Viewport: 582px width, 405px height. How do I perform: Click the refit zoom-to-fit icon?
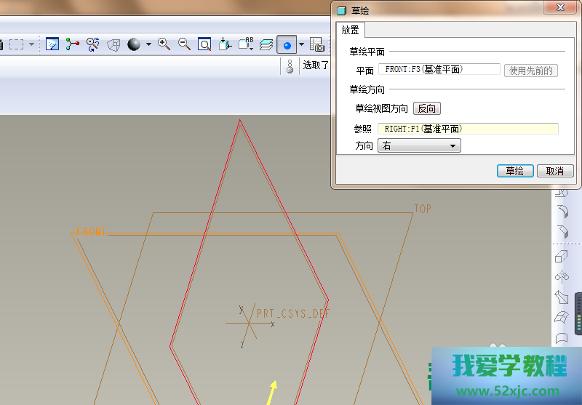[204, 44]
